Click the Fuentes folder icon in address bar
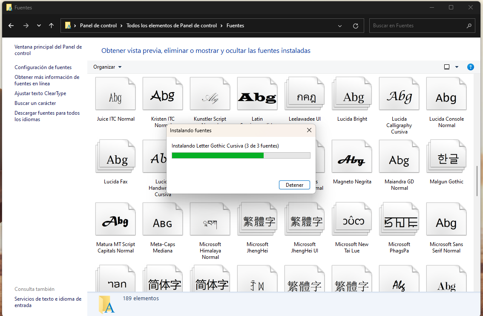 [x=68, y=26]
